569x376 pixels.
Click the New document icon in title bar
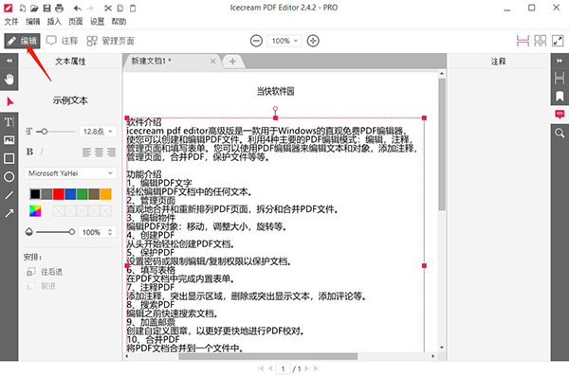click(x=22, y=8)
